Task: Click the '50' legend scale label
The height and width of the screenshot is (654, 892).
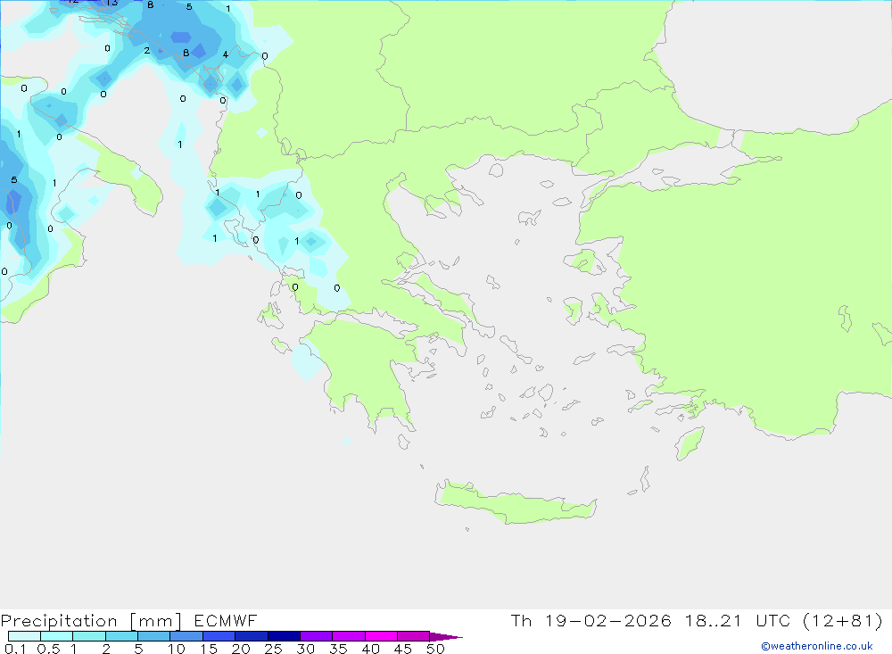Action: pos(436,649)
